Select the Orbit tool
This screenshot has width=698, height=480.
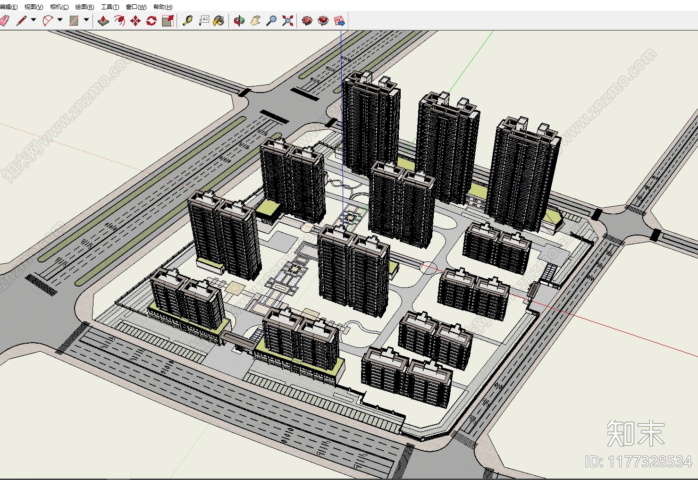[239, 21]
